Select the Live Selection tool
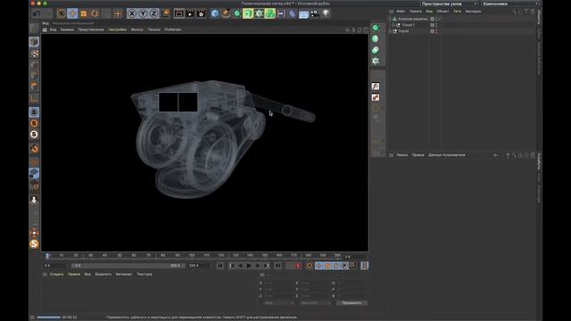This screenshot has width=571, height=321. (62, 14)
